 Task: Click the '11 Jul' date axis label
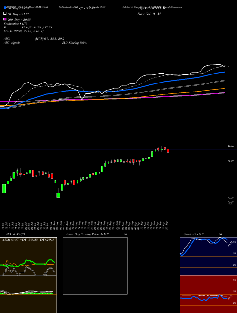click(x=3, y=226)
